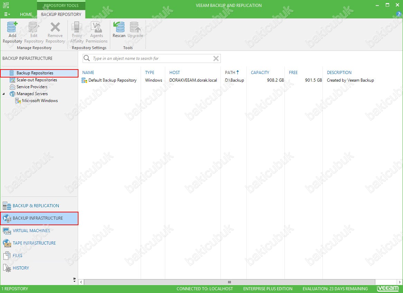Sort the list by HOST column

coord(175,73)
